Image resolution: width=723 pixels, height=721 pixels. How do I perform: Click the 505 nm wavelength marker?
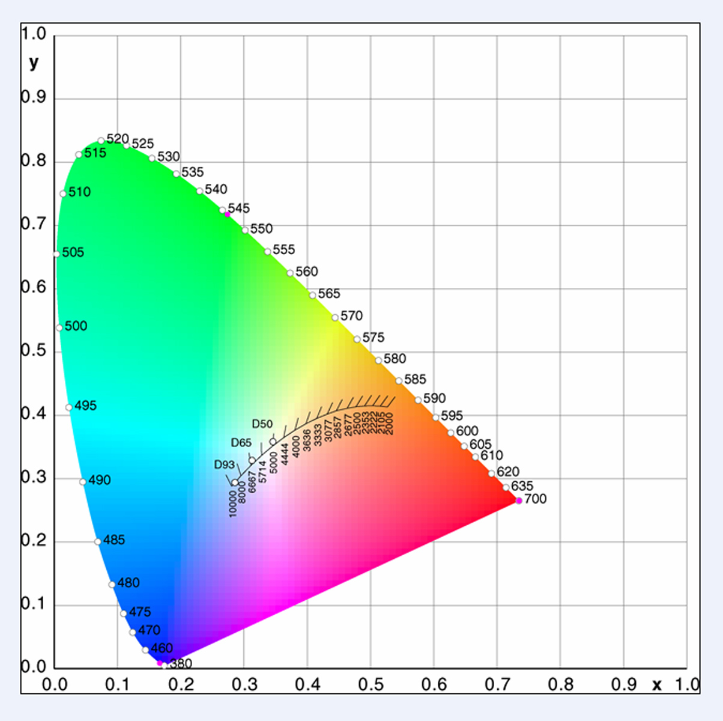pos(56,254)
